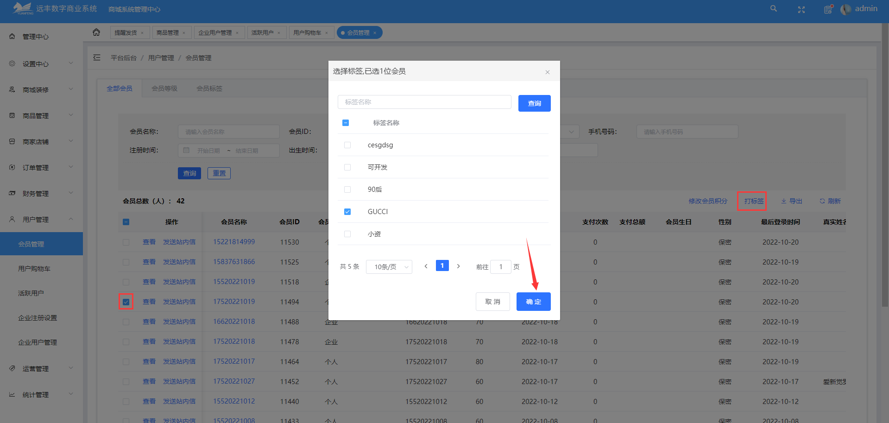Check the 小资 tag checkbox

(347, 234)
